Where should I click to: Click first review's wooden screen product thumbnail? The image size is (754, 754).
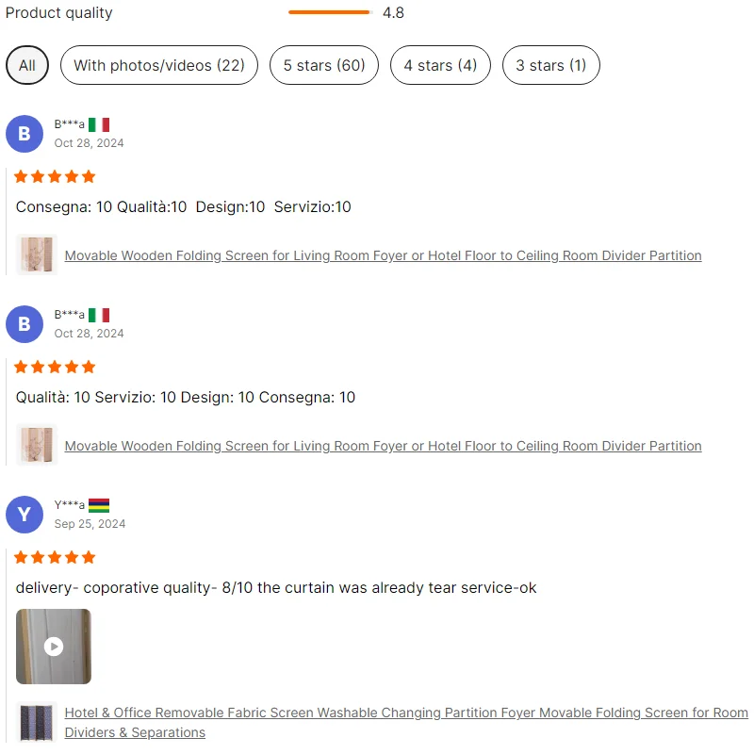[x=37, y=254]
